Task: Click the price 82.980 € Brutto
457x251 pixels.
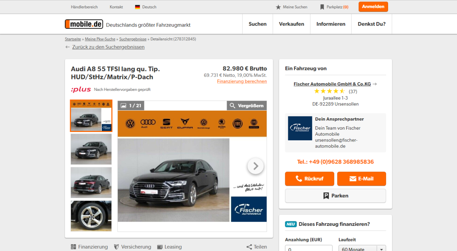Action: 244,68
